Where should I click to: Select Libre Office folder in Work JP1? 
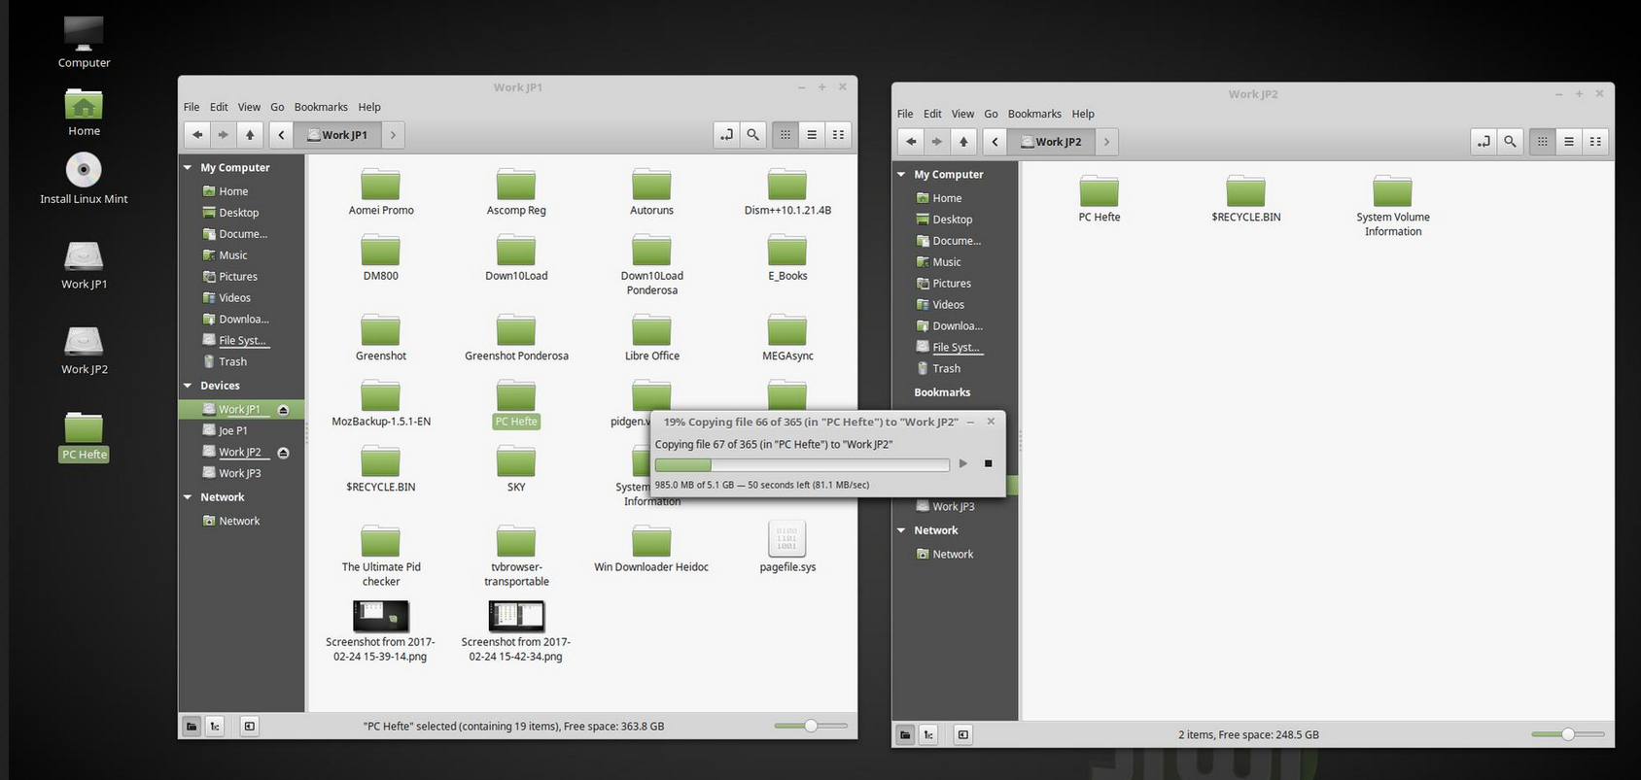(651, 337)
